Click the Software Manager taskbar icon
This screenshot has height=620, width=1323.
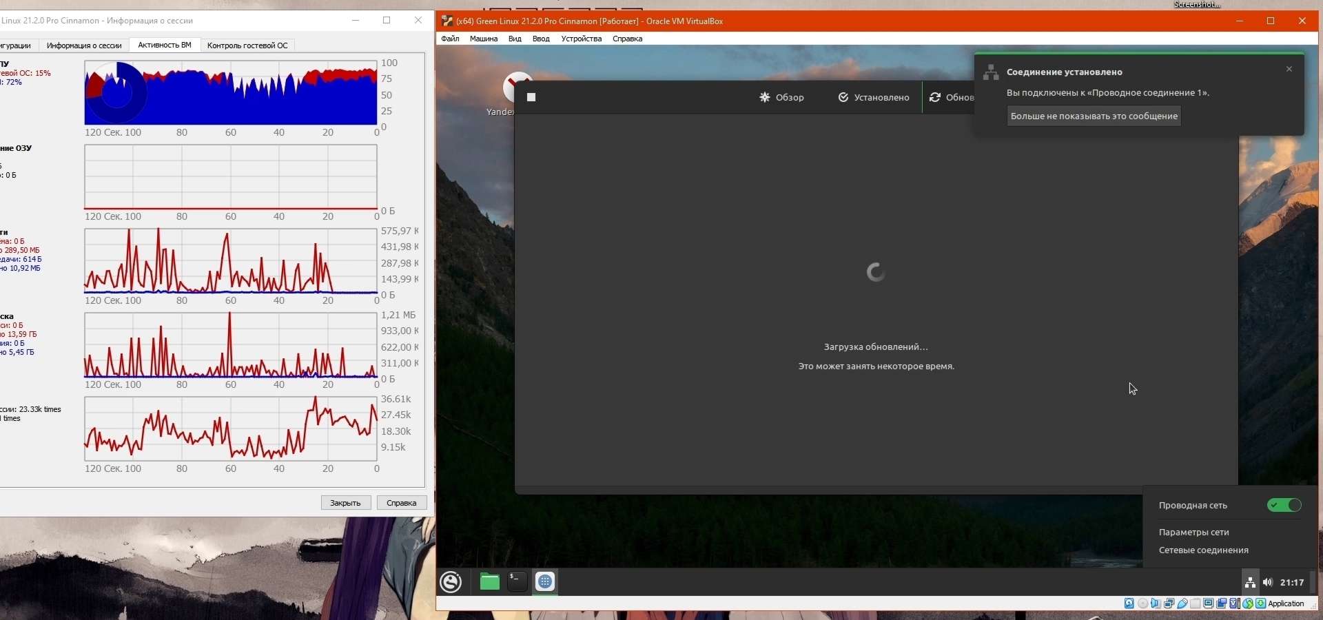coord(545,582)
